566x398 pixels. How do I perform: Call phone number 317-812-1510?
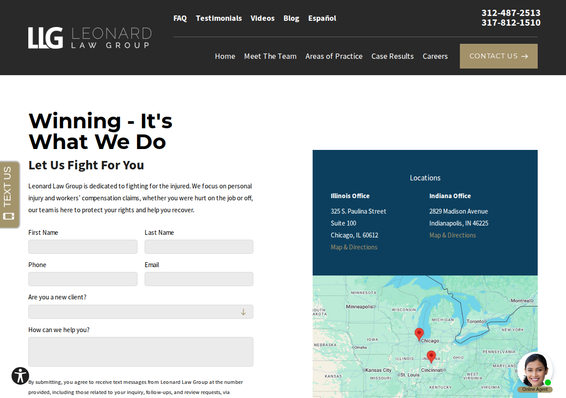pyautogui.click(x=511, y=23)
